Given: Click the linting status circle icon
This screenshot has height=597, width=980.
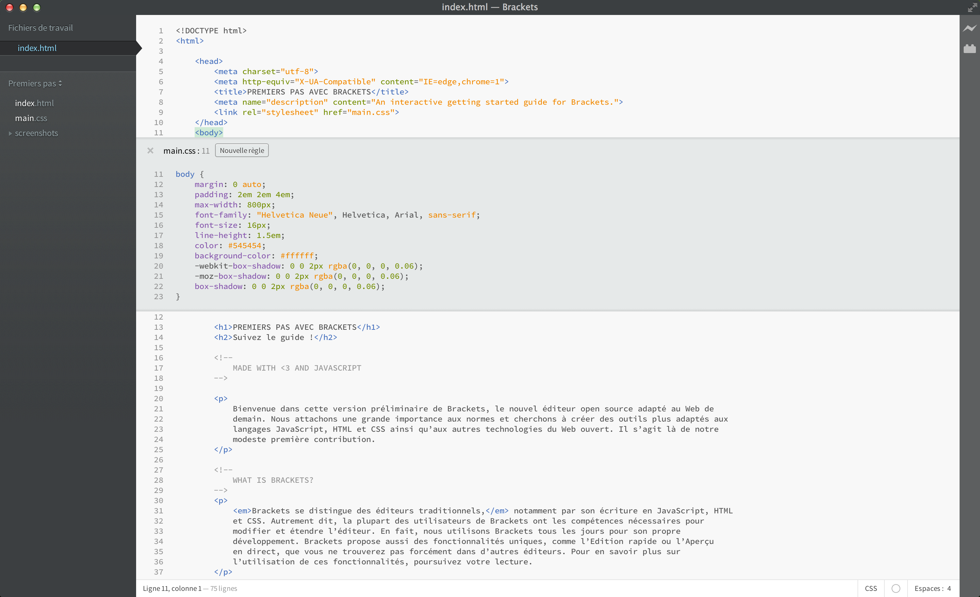Looking at the screenshot, I should point(896,588).
